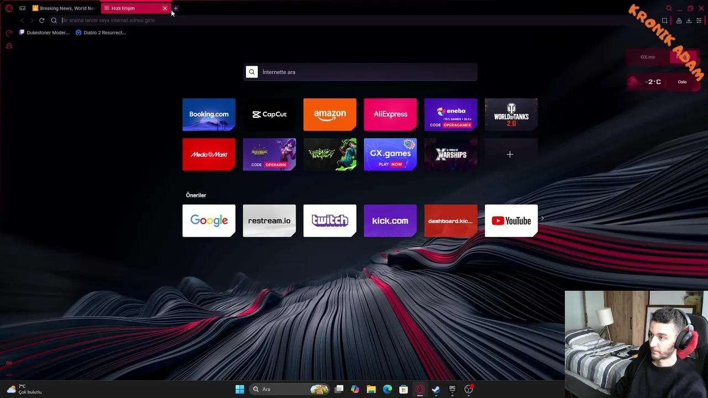This screenshot has width=708, height=398.
Task: Click the -2°C weather widget
Action: [x=653, y=82]
